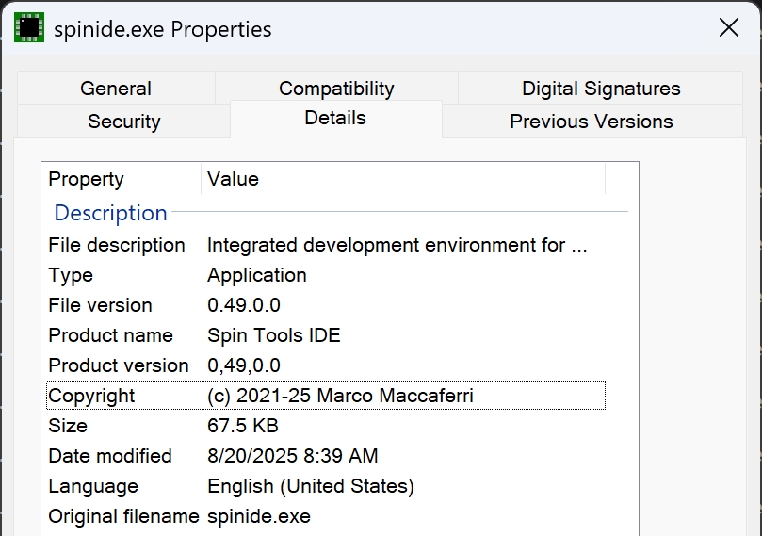Click the spinide.exe chip icon in title bar
Image resolution: width=762 pixels, height=536 pixels.
[x=29, y=27]
